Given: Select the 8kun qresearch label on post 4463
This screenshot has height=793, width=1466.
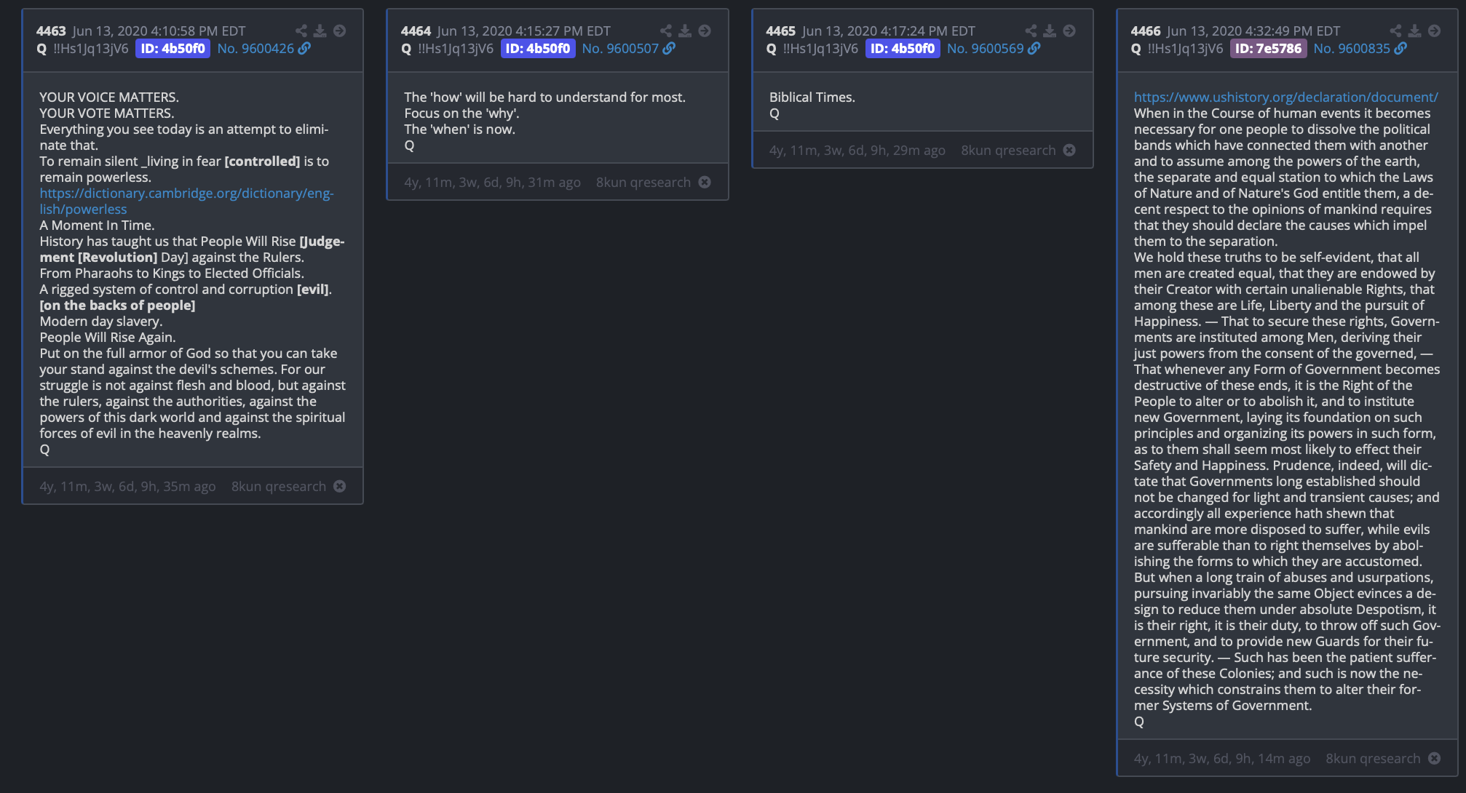Looking at the screenshot, I should (279, 486).
